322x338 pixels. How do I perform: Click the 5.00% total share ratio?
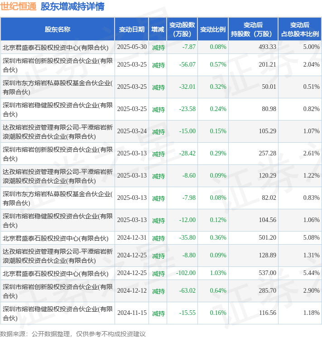pos(312,47)
